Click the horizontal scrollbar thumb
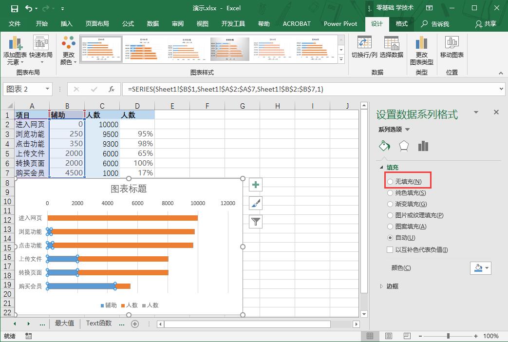Screen dimensions: 508x342 (248, 324)
